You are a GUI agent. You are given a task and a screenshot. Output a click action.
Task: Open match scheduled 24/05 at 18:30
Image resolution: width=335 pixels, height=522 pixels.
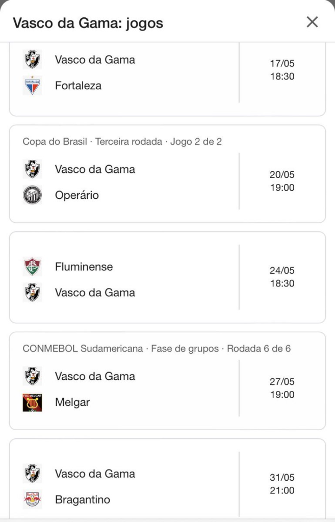282,277
